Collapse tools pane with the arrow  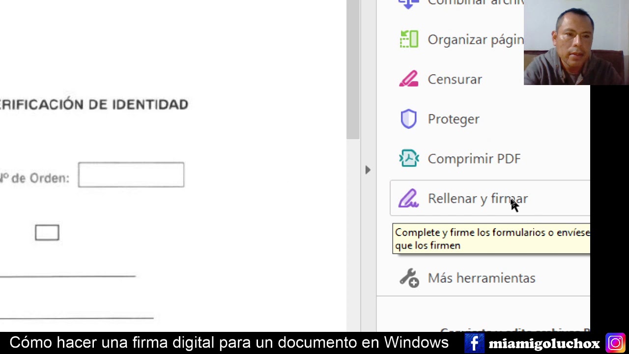(x=368, y=170)
